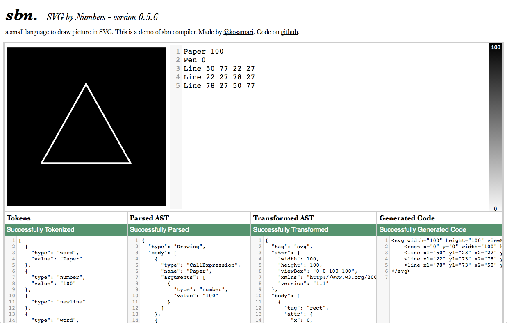Viewport: 507px width, 323px height.
Task: Click the 100 label atop the gradient
Action: point(495,47)
